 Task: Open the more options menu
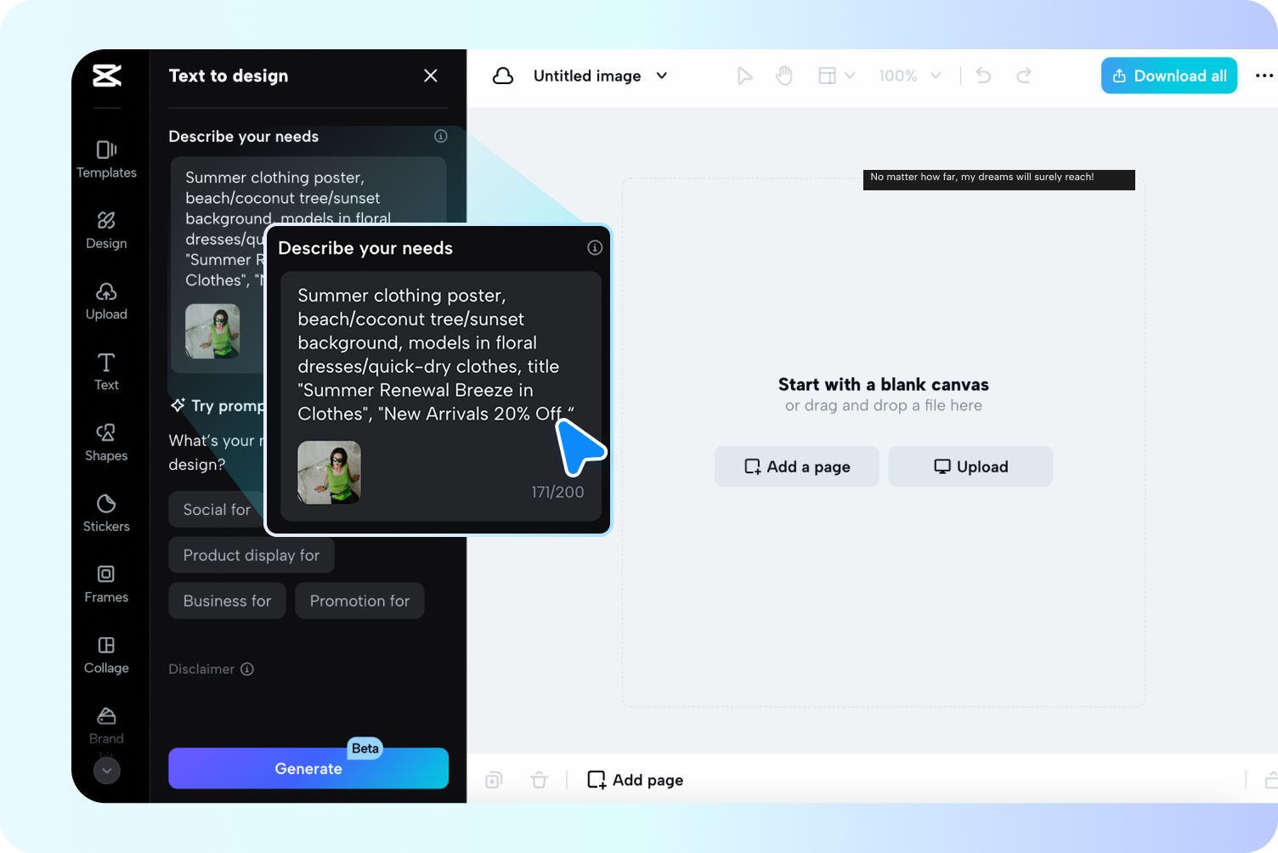pos(1264,76)
